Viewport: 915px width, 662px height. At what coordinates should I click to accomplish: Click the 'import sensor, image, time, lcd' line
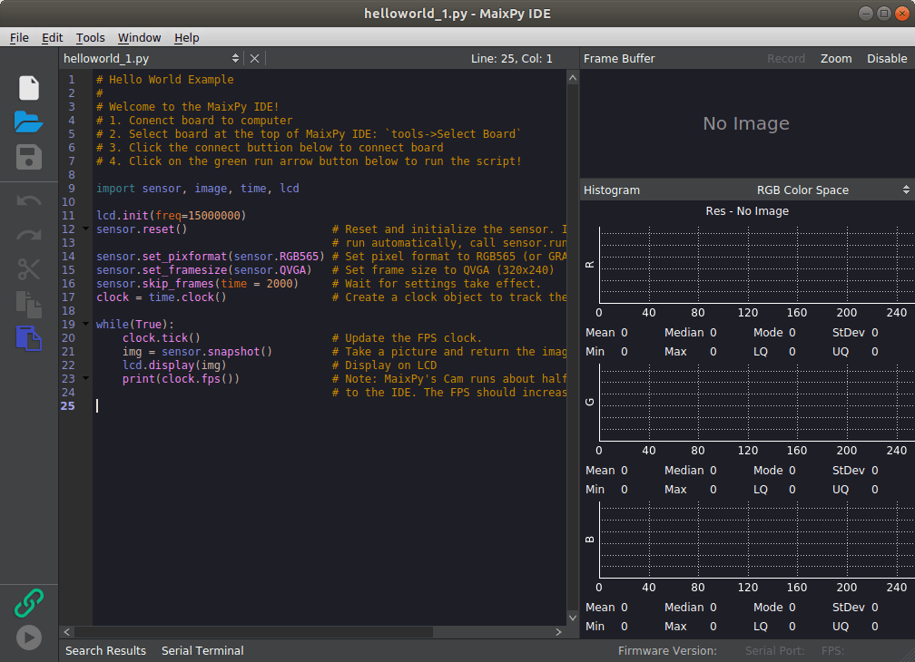[197, 189]
